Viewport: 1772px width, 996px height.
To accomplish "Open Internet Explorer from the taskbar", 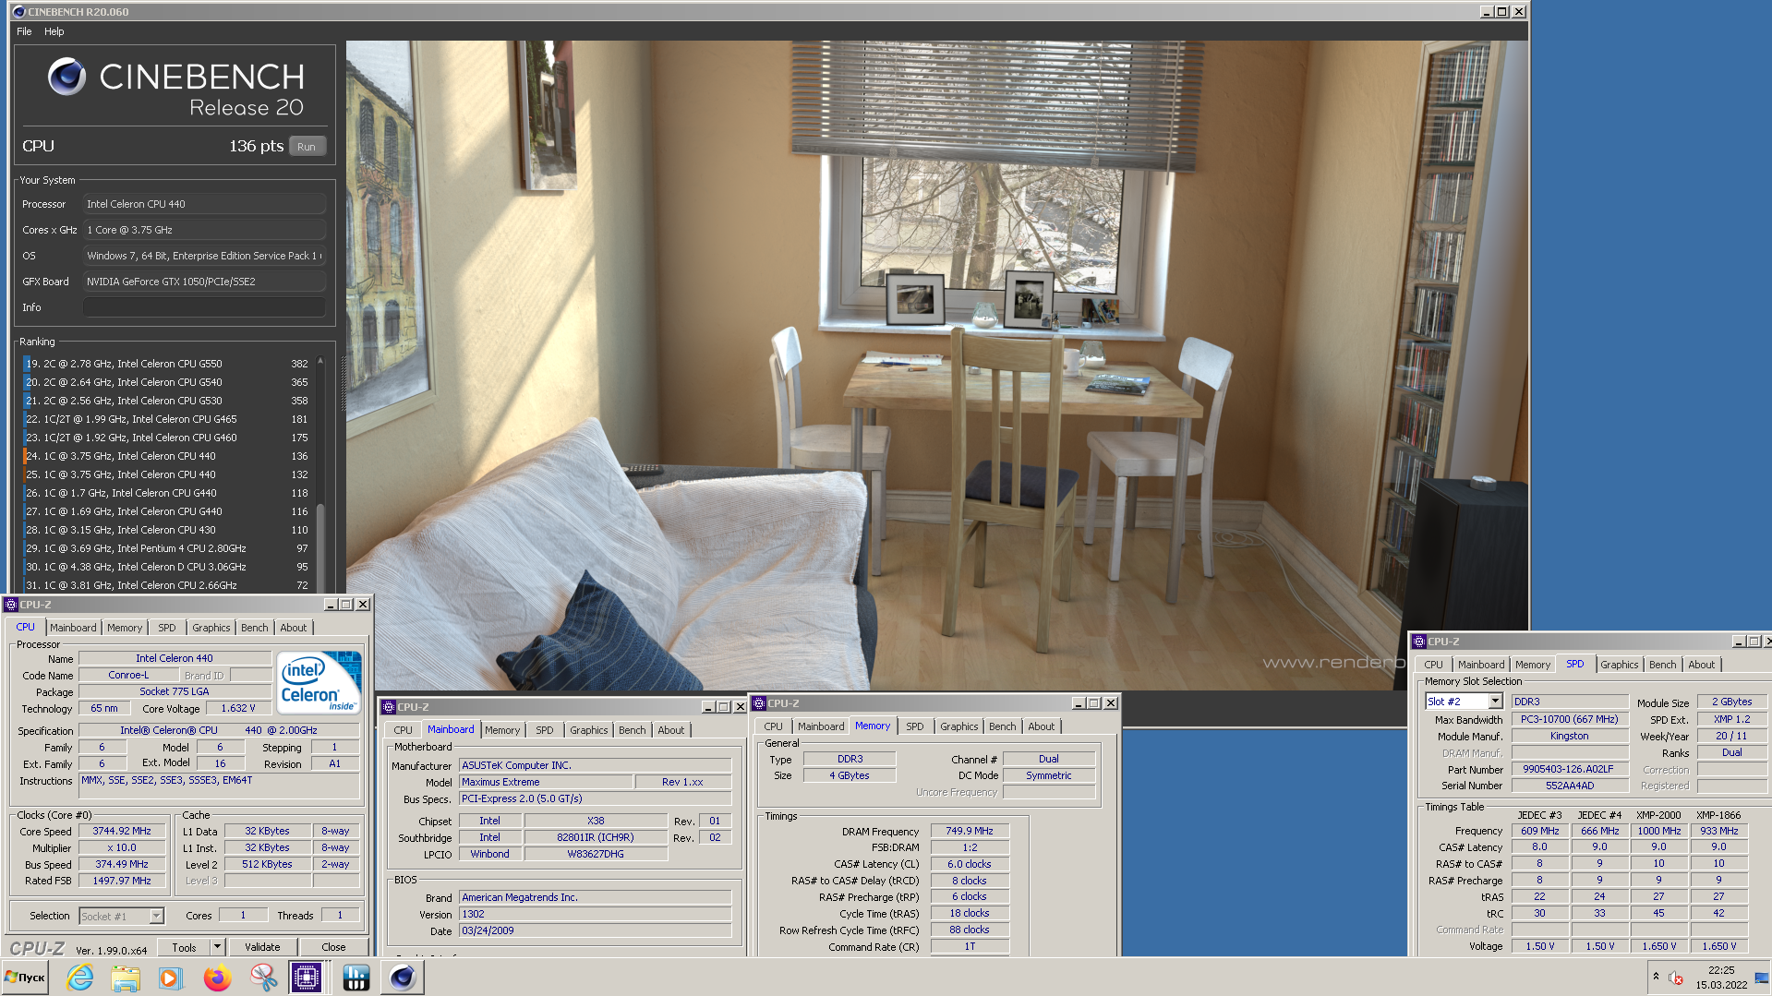I will coord(80,978).
